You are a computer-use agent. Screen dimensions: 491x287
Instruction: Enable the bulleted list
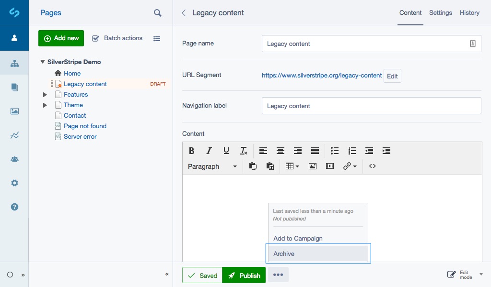point(335,151)
